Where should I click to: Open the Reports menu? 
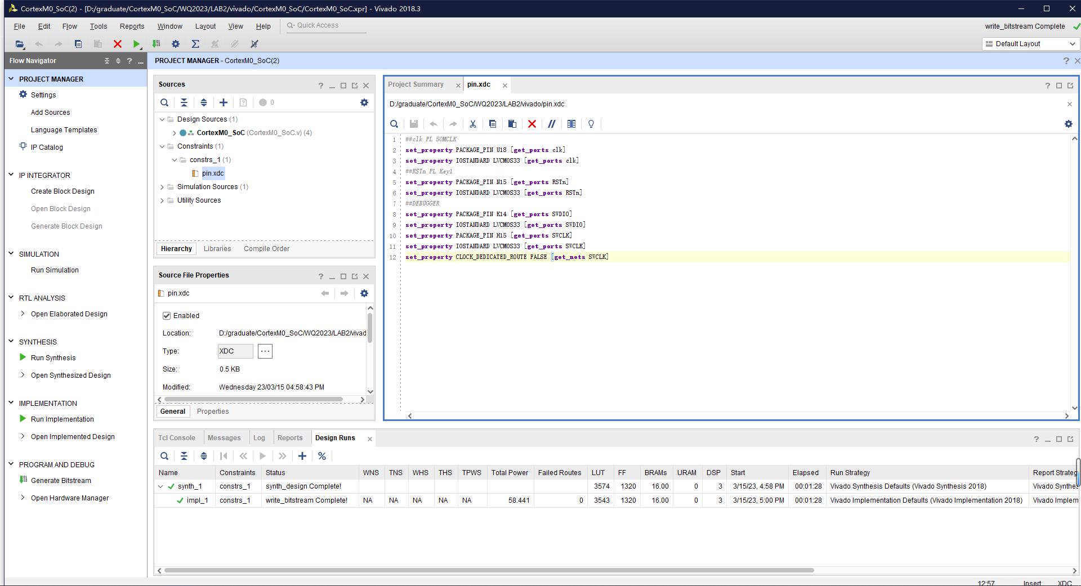[132, 26]
